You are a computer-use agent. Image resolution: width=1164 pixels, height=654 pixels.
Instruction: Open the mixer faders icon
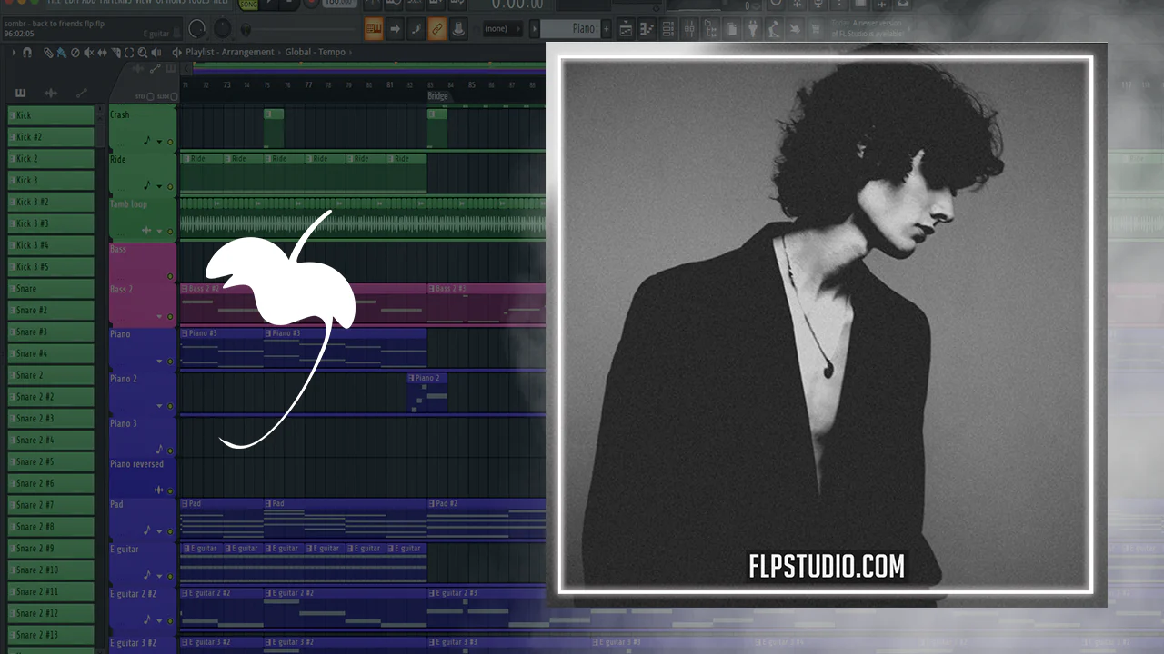(690, 29)
